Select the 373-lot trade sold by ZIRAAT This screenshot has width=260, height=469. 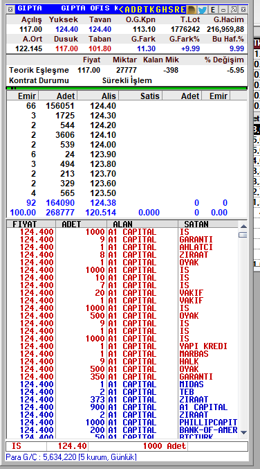(122, 399)
